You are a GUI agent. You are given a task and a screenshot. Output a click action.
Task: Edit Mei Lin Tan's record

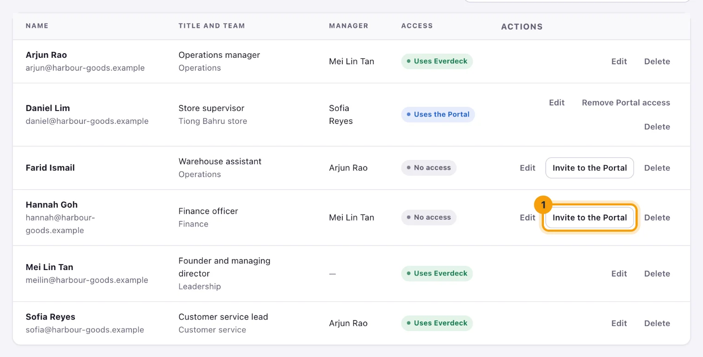619,273
